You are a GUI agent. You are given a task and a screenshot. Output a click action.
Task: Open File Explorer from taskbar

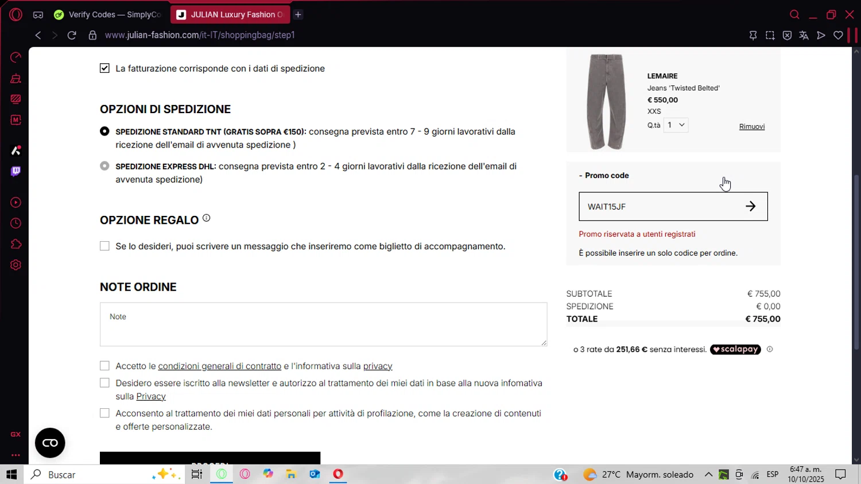291,475
